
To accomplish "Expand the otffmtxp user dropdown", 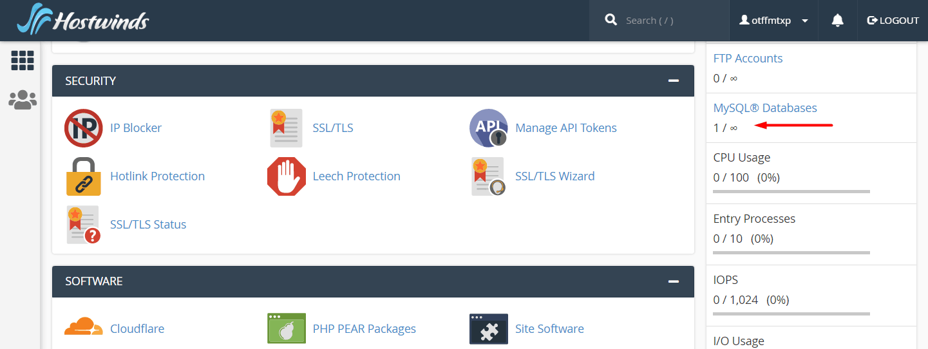I will (774, 21).
